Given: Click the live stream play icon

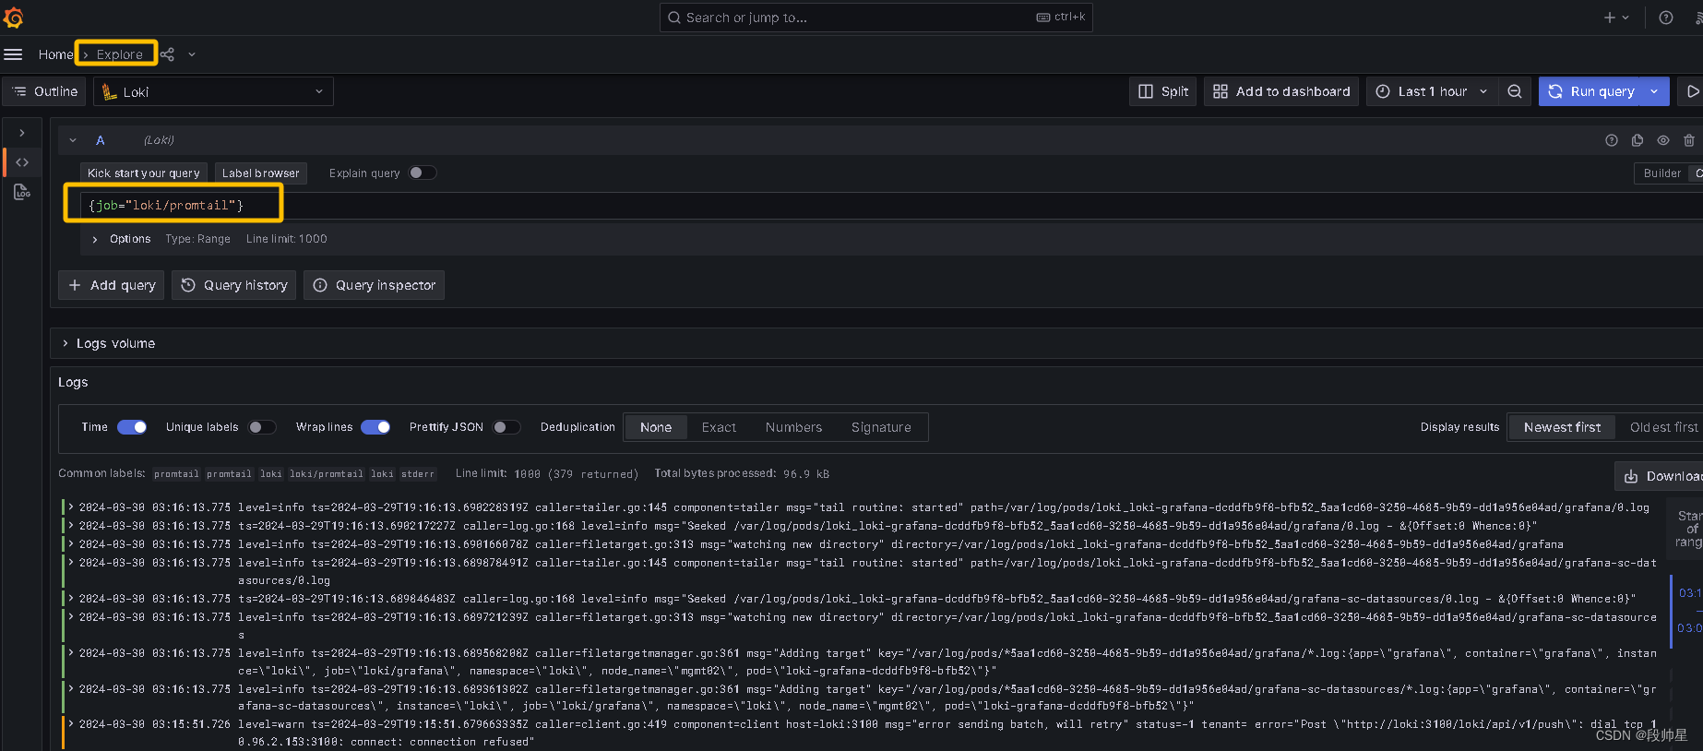Looking at the screenshot, I should coord(1692,91).
